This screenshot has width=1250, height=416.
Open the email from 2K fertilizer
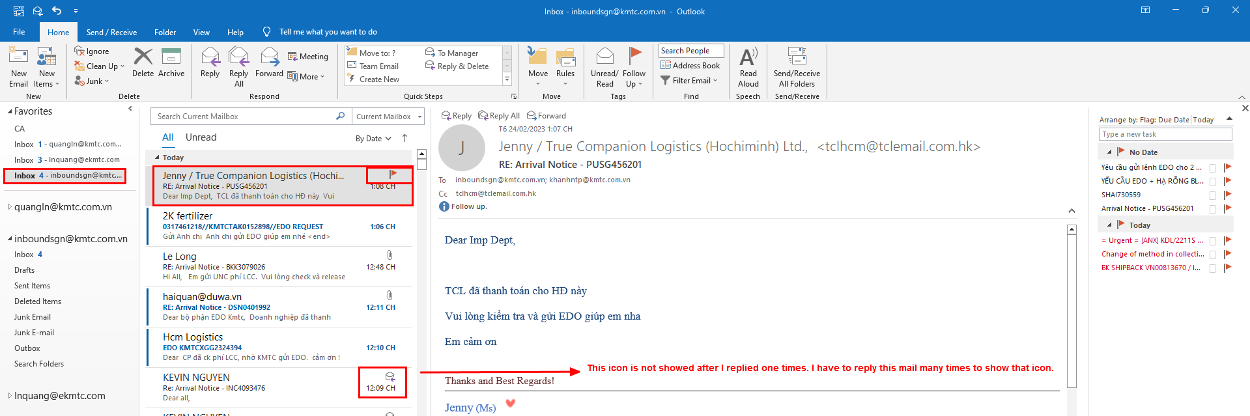pos(279,226)
